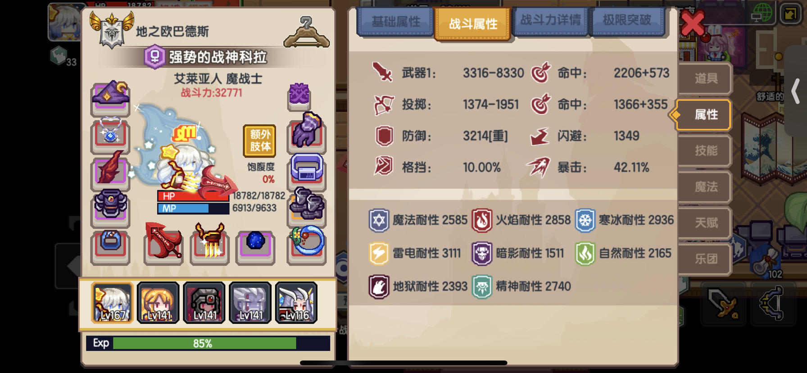Select the Lv116 horned character portrait
This screenshot has width=807, height=373.
tap(296, 303)
